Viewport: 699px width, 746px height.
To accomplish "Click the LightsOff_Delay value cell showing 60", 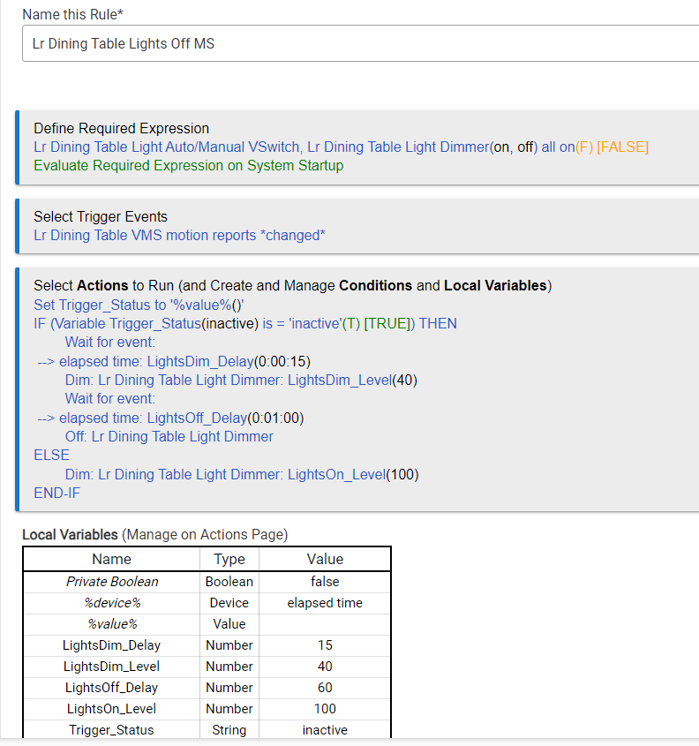I will [325, 688].
